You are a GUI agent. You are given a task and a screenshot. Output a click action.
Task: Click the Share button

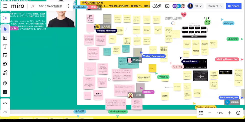point(233,6)
